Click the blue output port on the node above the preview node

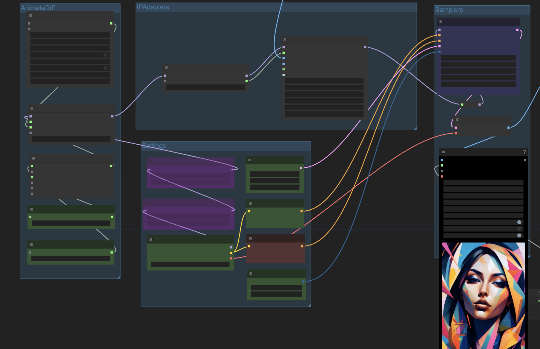pos(508,128)
